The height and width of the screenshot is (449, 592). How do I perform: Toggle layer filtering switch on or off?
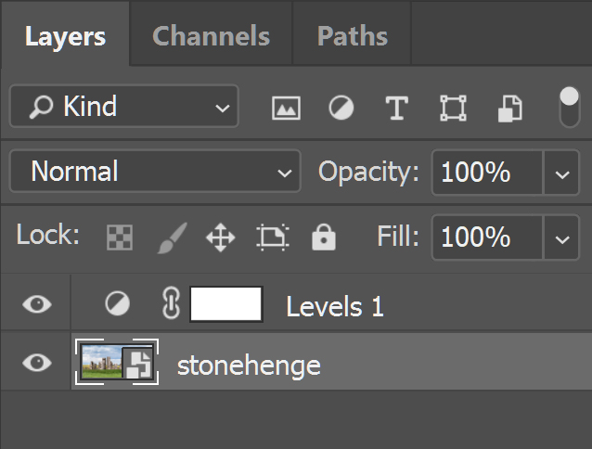(x=569, y=108)
